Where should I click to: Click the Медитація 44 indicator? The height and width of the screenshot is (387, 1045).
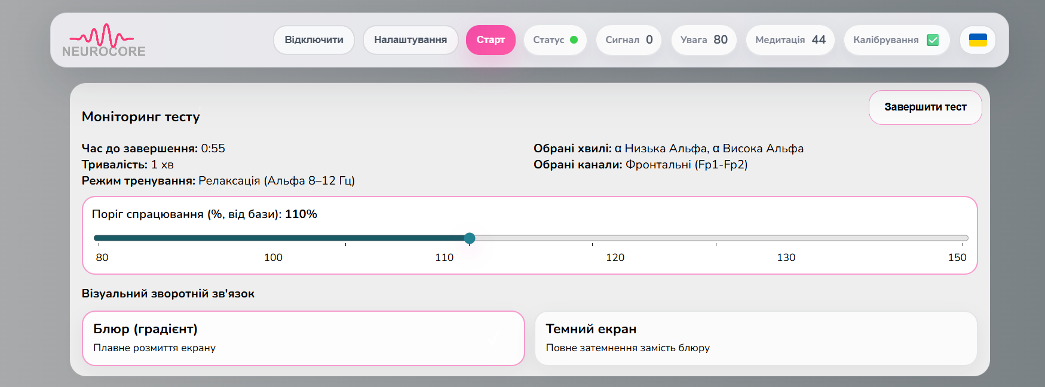(790, 40)
